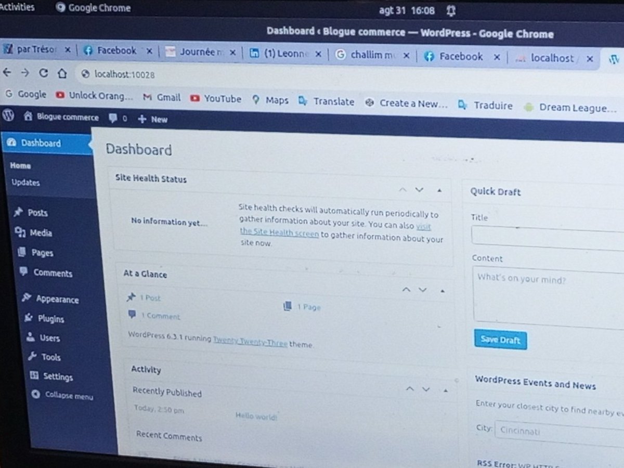Focus the What's on your mind textarea
624x468 pixels.
coord(549,297)
